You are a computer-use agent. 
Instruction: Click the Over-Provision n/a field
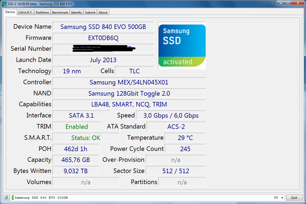click(176, 160)
